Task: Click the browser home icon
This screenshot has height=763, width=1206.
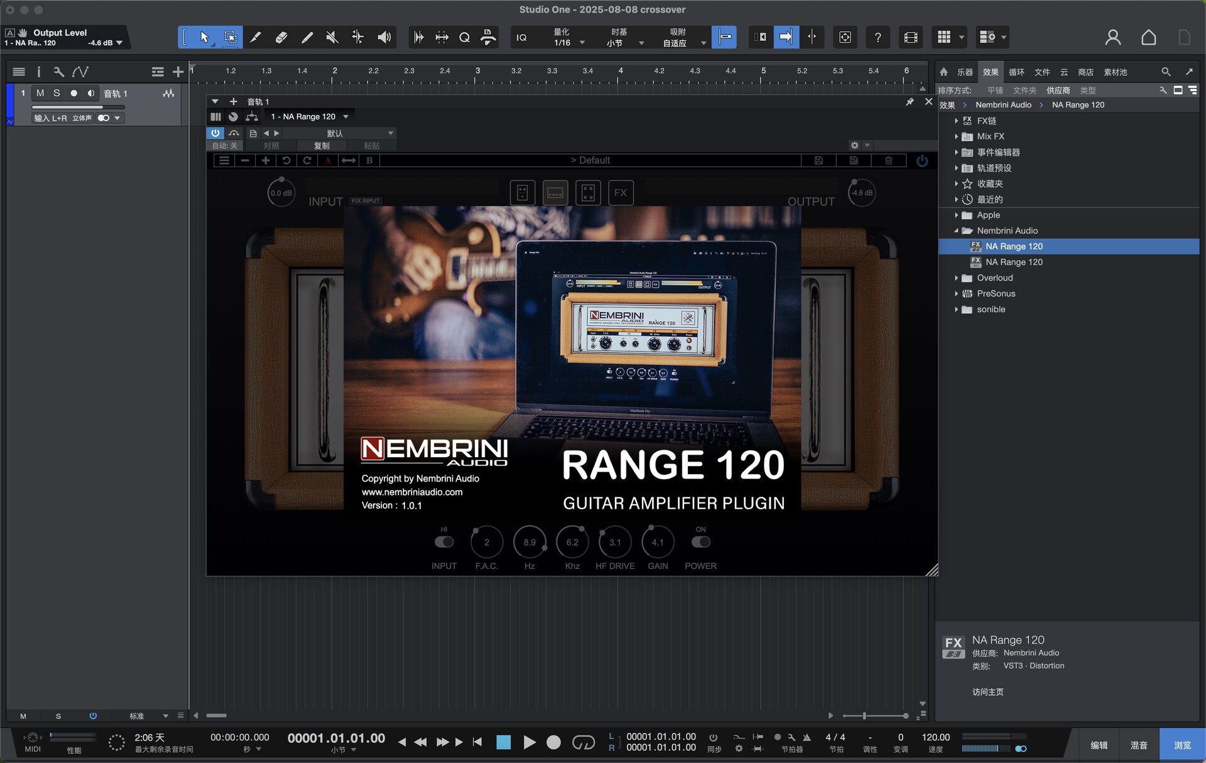Action: [x=943, y=72]
